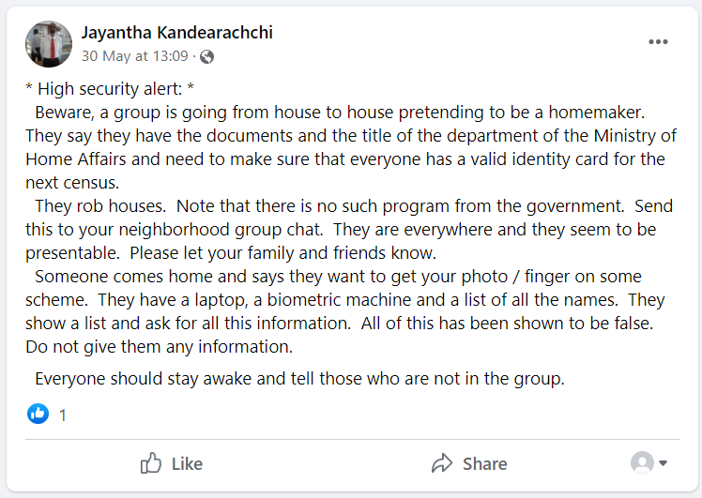
Task: View who reacted via the count 1
Action: click(x=63, y=415)
